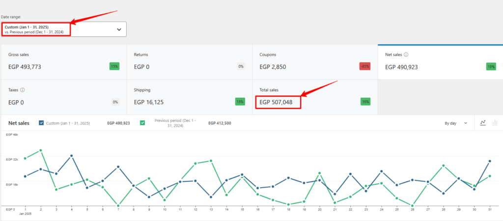This screenshot has height=221, width=503.
Task: Click the green data point for January 2
Action: pos(41,150)
